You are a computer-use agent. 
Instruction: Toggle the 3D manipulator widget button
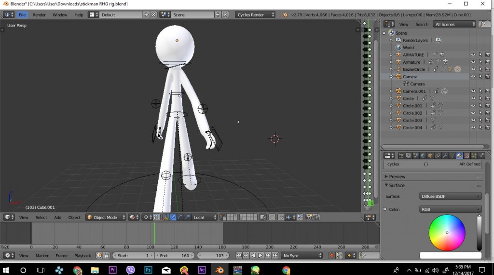coord(165,218)
